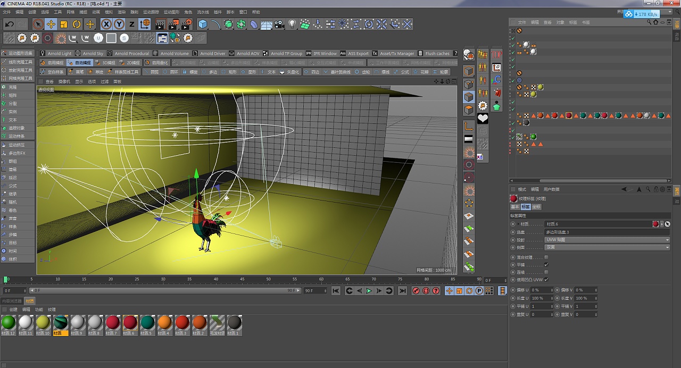Viewport: 681px width, 368px height.
Task: Open the 文件 menu in main menu bar
Action: point(6,12)
